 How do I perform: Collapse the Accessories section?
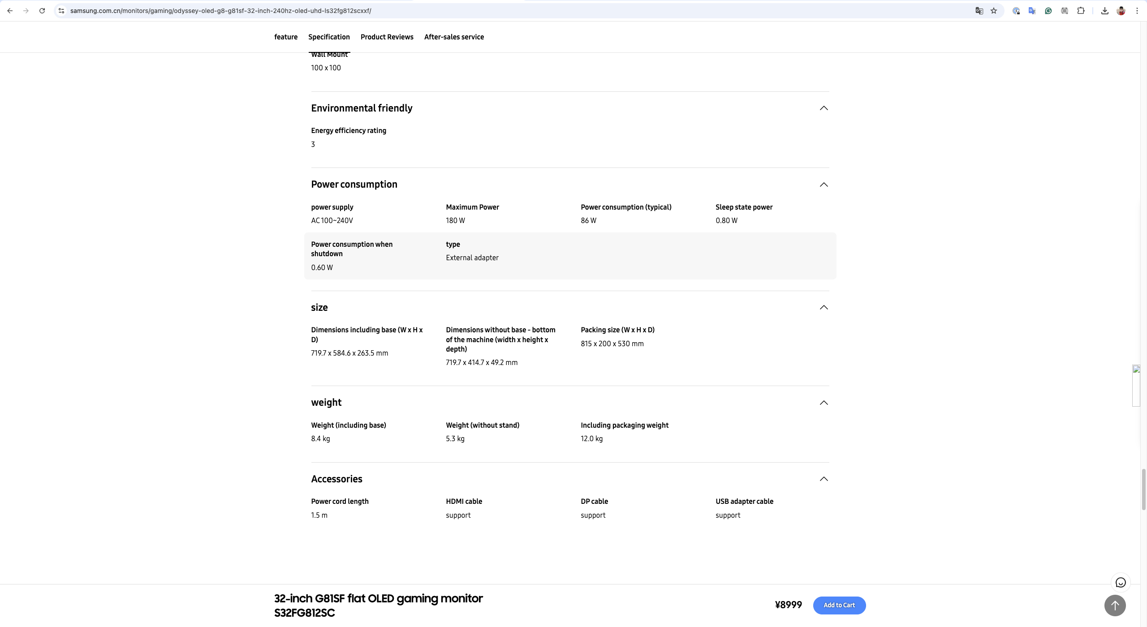pyautogui.click(x=824, y=479)
